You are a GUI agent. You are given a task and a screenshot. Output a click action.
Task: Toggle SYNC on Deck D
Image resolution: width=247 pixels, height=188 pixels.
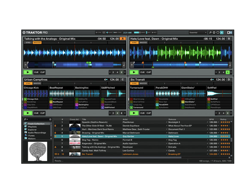pos(134,84)
